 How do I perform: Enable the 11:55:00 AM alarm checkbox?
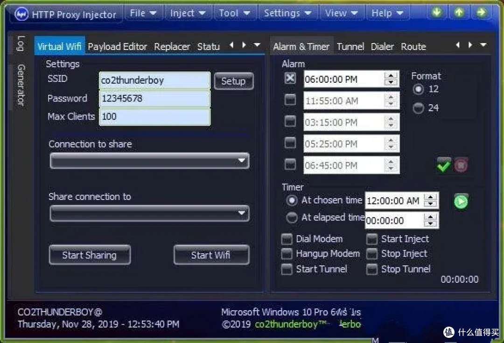tap(290, 100)
